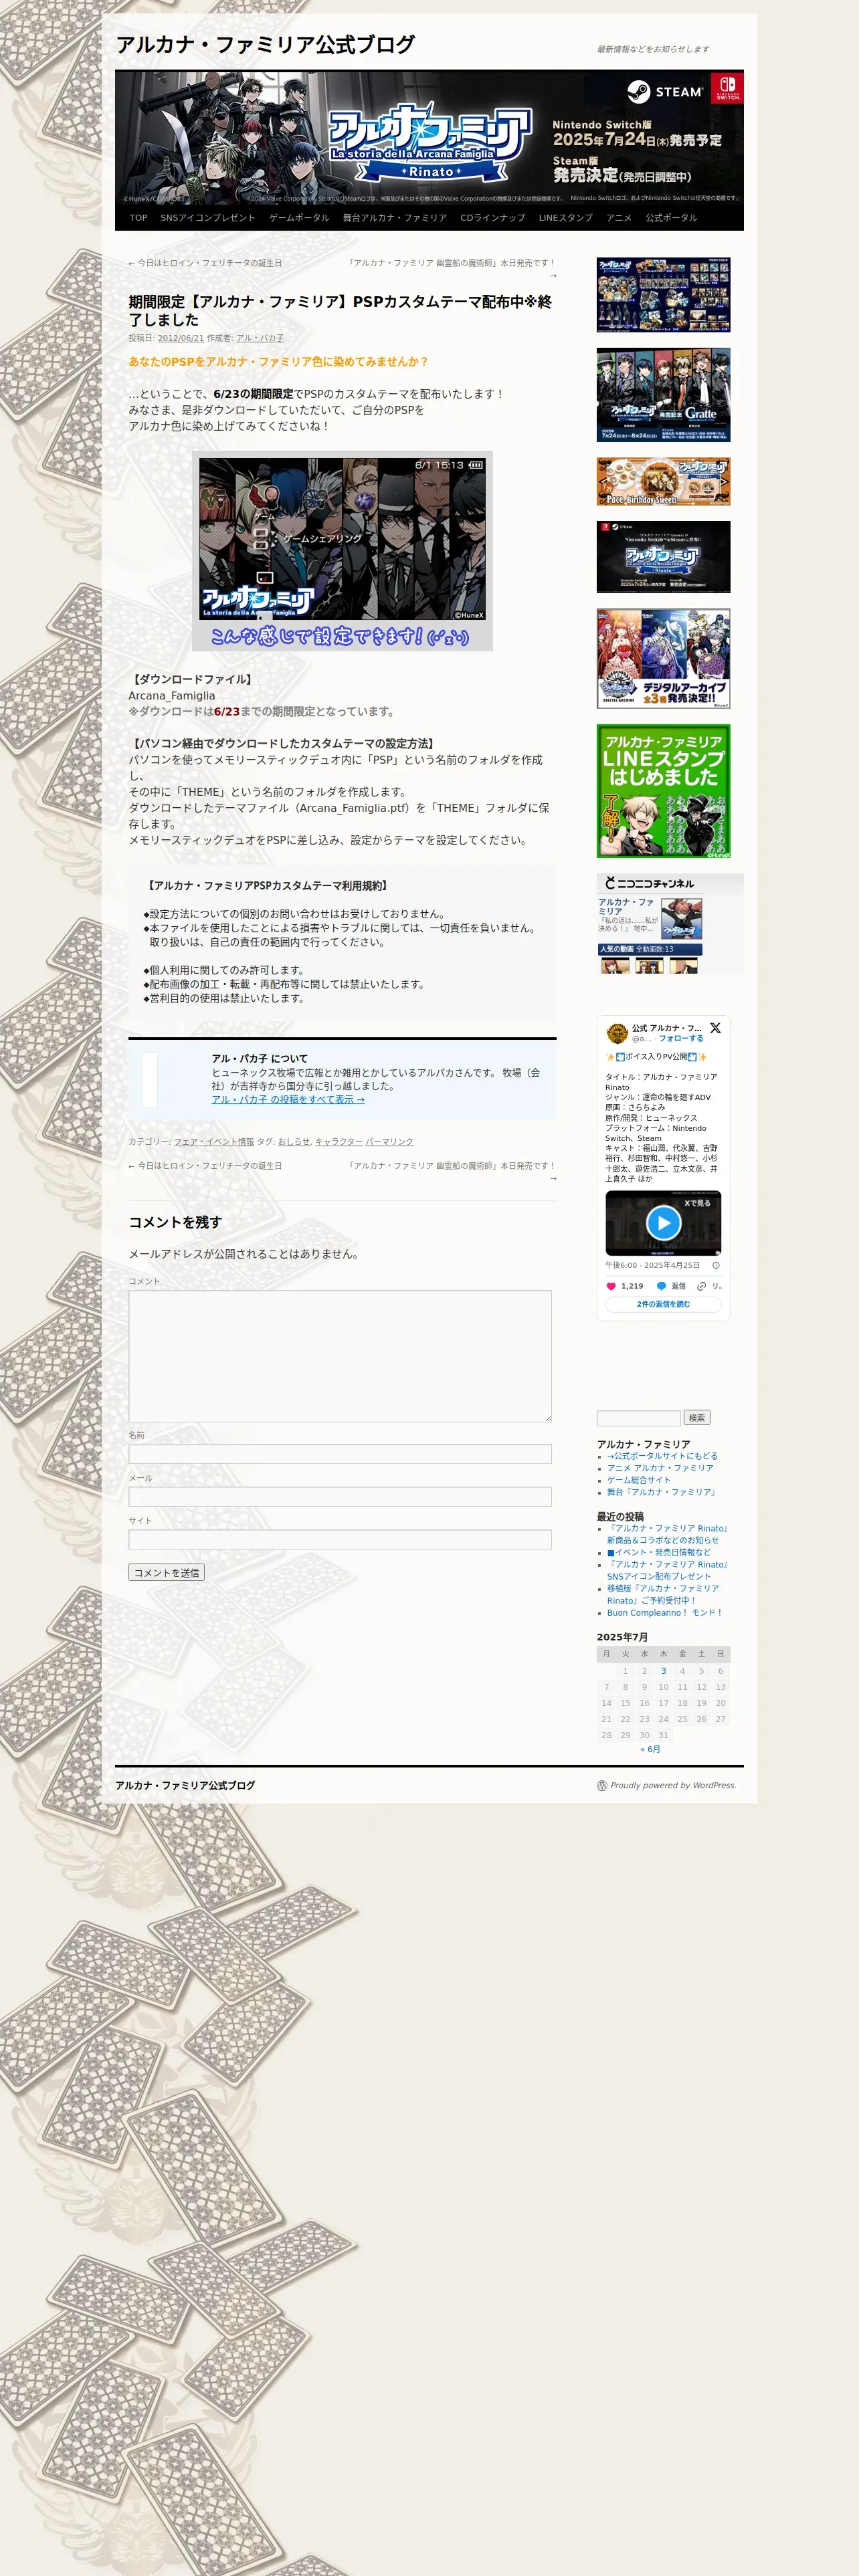
Task: Open アニメ menu item in navigation
Action: 619,217
